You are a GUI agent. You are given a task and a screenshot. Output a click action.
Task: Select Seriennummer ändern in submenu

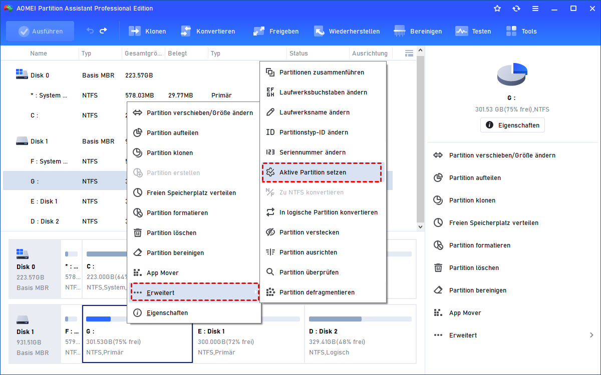(323, 152)
